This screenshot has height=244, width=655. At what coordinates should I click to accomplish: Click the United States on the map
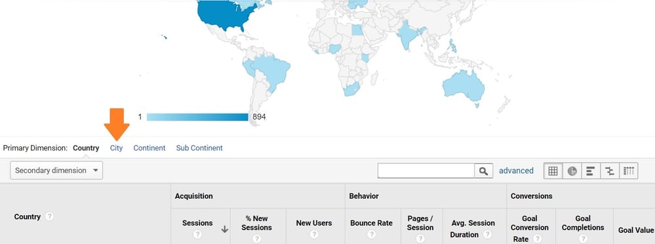coord(226,14)
